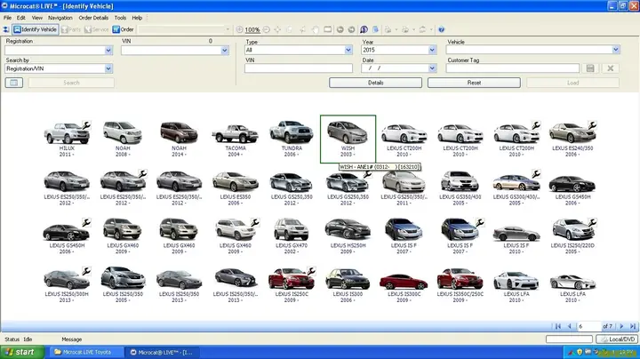The width and height of the screenshot is (640, 359).
Task: Select the TACOMA 2004 vehicle thumbnail
Action: pyautogui.click(x=235, y=139)
